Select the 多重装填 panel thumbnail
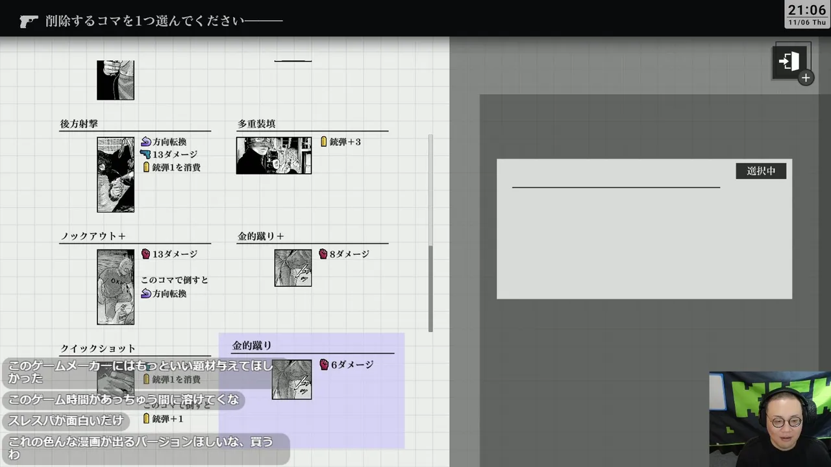 [274, 156]
